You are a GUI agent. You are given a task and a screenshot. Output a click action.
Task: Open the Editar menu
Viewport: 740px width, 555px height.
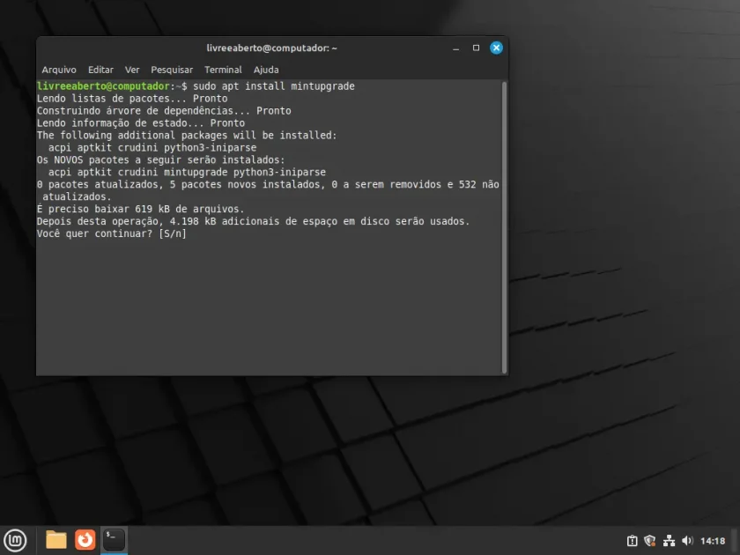coord(100,70)
